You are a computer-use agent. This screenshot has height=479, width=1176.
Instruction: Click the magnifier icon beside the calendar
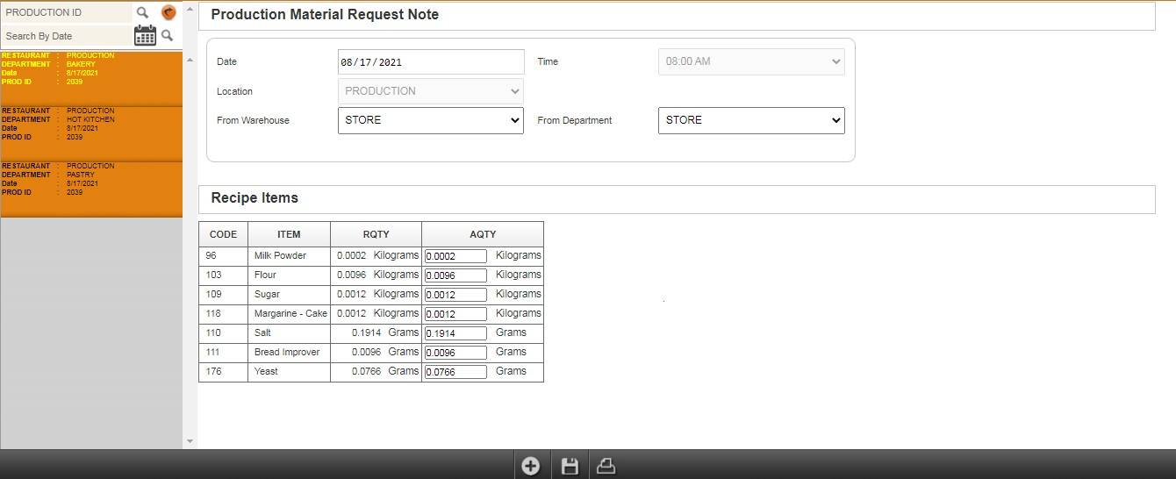pyautogui.click(x=168, y=35)
